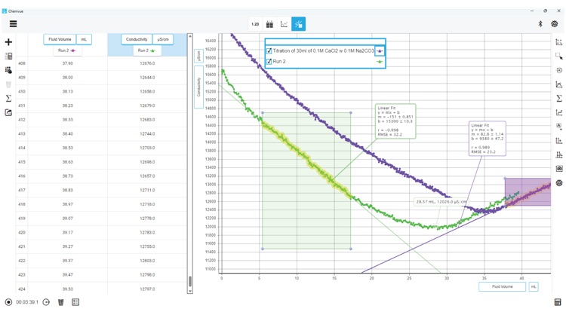Select cell with value 38.53
566x318 pixels.
[67, 148]
